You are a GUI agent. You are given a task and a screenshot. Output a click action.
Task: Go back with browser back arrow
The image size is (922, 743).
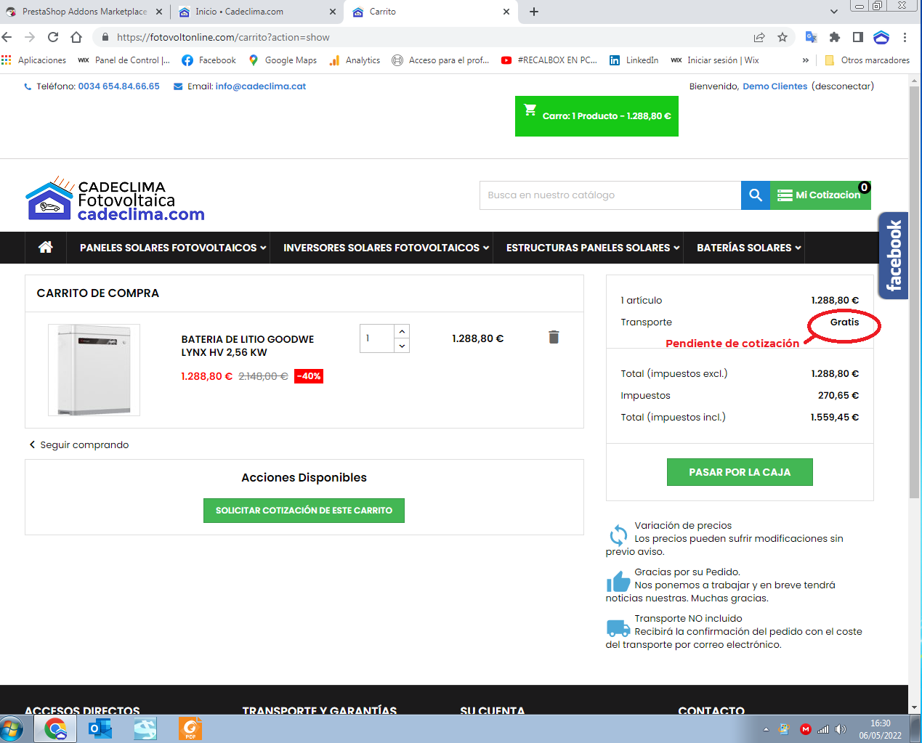(x=7, y=37)
